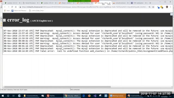The image size is (174, 98).
Task: Switch to the PHP: addslashes tab
Action: click(x=139, y=3)
